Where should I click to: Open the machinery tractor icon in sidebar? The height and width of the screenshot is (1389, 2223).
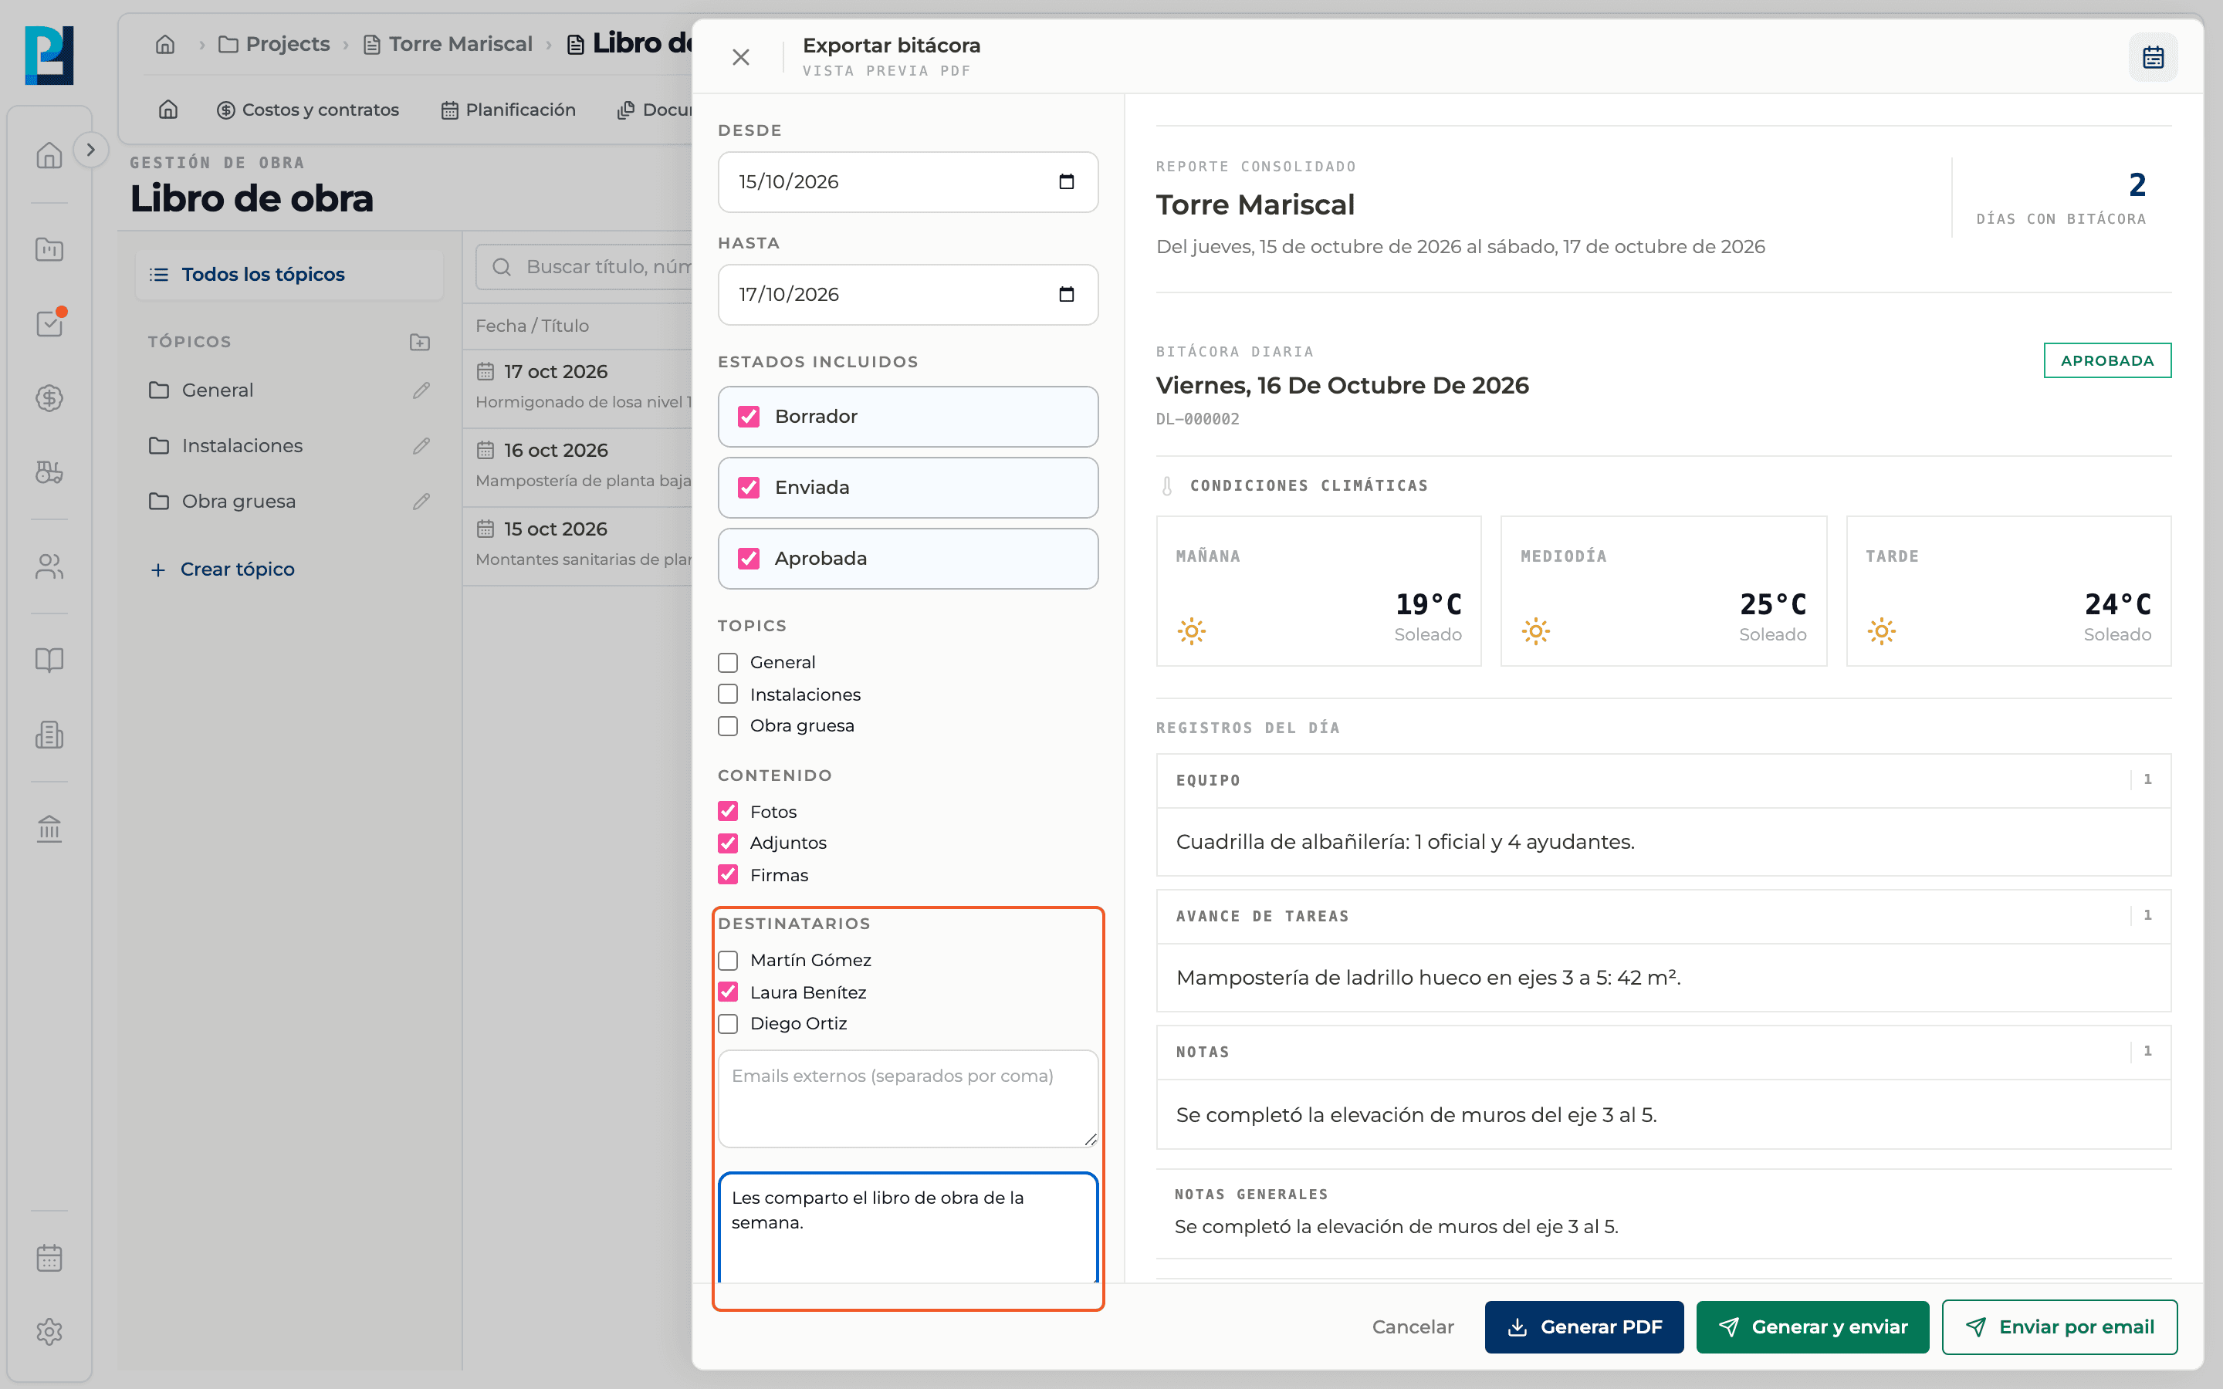tap(49, 472)
